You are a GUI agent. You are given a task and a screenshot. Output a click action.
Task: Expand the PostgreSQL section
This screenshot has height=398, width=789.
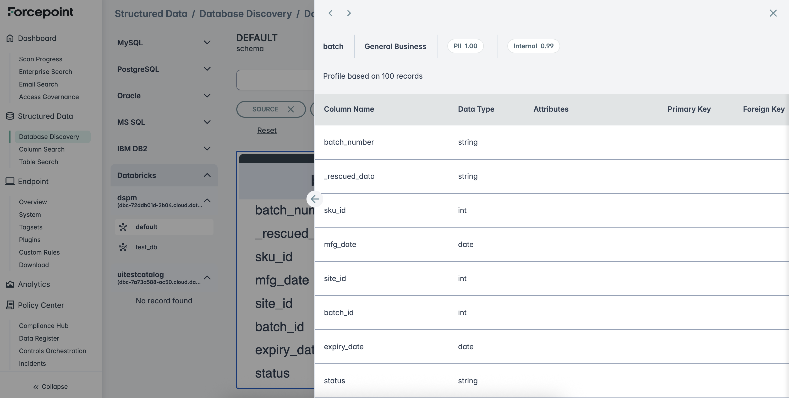[207, 69]
